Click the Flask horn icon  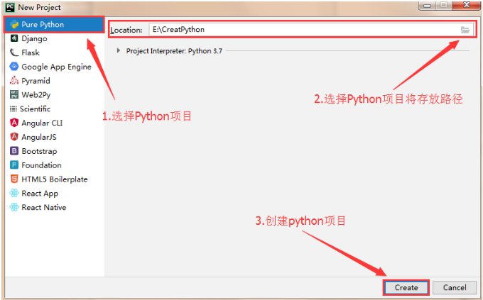click(14, 52)
